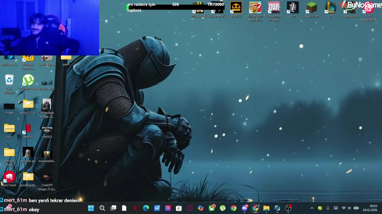
Task: Click the donation goal progress bar
Action: (x=175, y=7)
